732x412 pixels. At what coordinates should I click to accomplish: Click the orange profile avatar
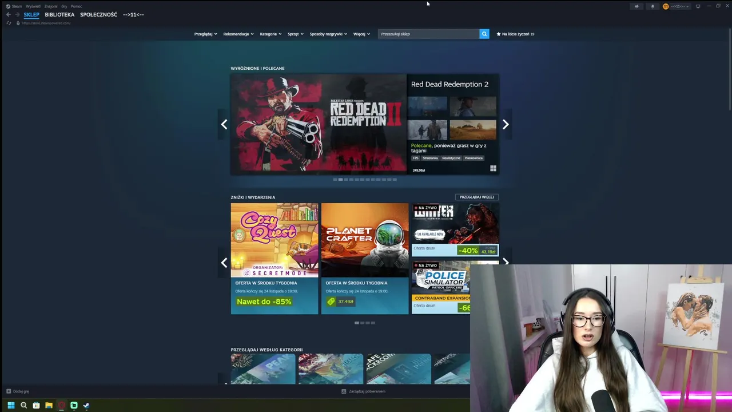tap(666, 6)
